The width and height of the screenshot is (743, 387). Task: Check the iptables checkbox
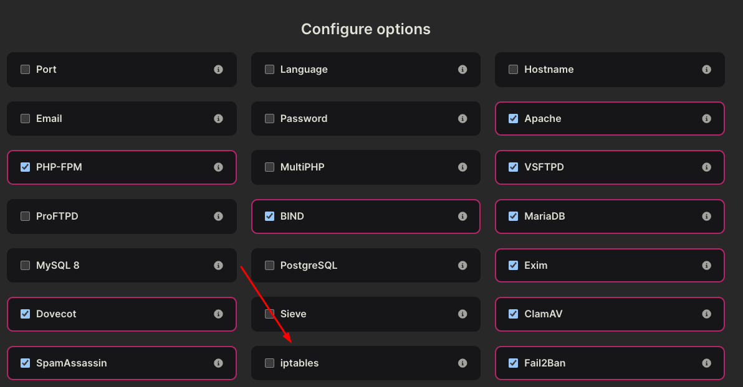coord(270,363)
